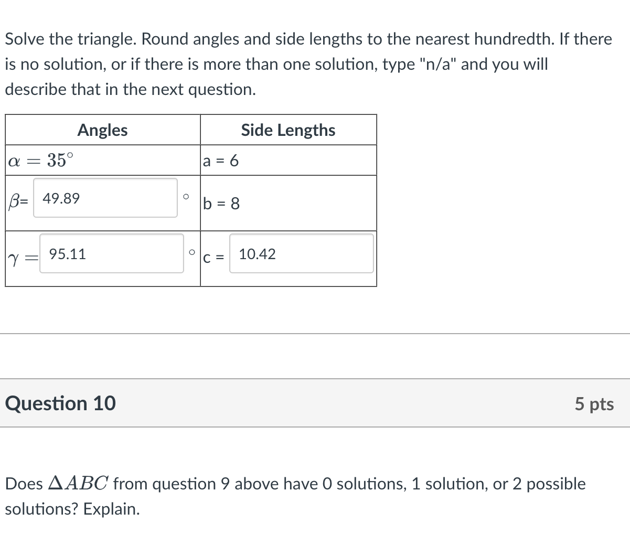630x555 pixels.
Task: Select the value 10.42 inside the c field
Action: pos(257,253)
